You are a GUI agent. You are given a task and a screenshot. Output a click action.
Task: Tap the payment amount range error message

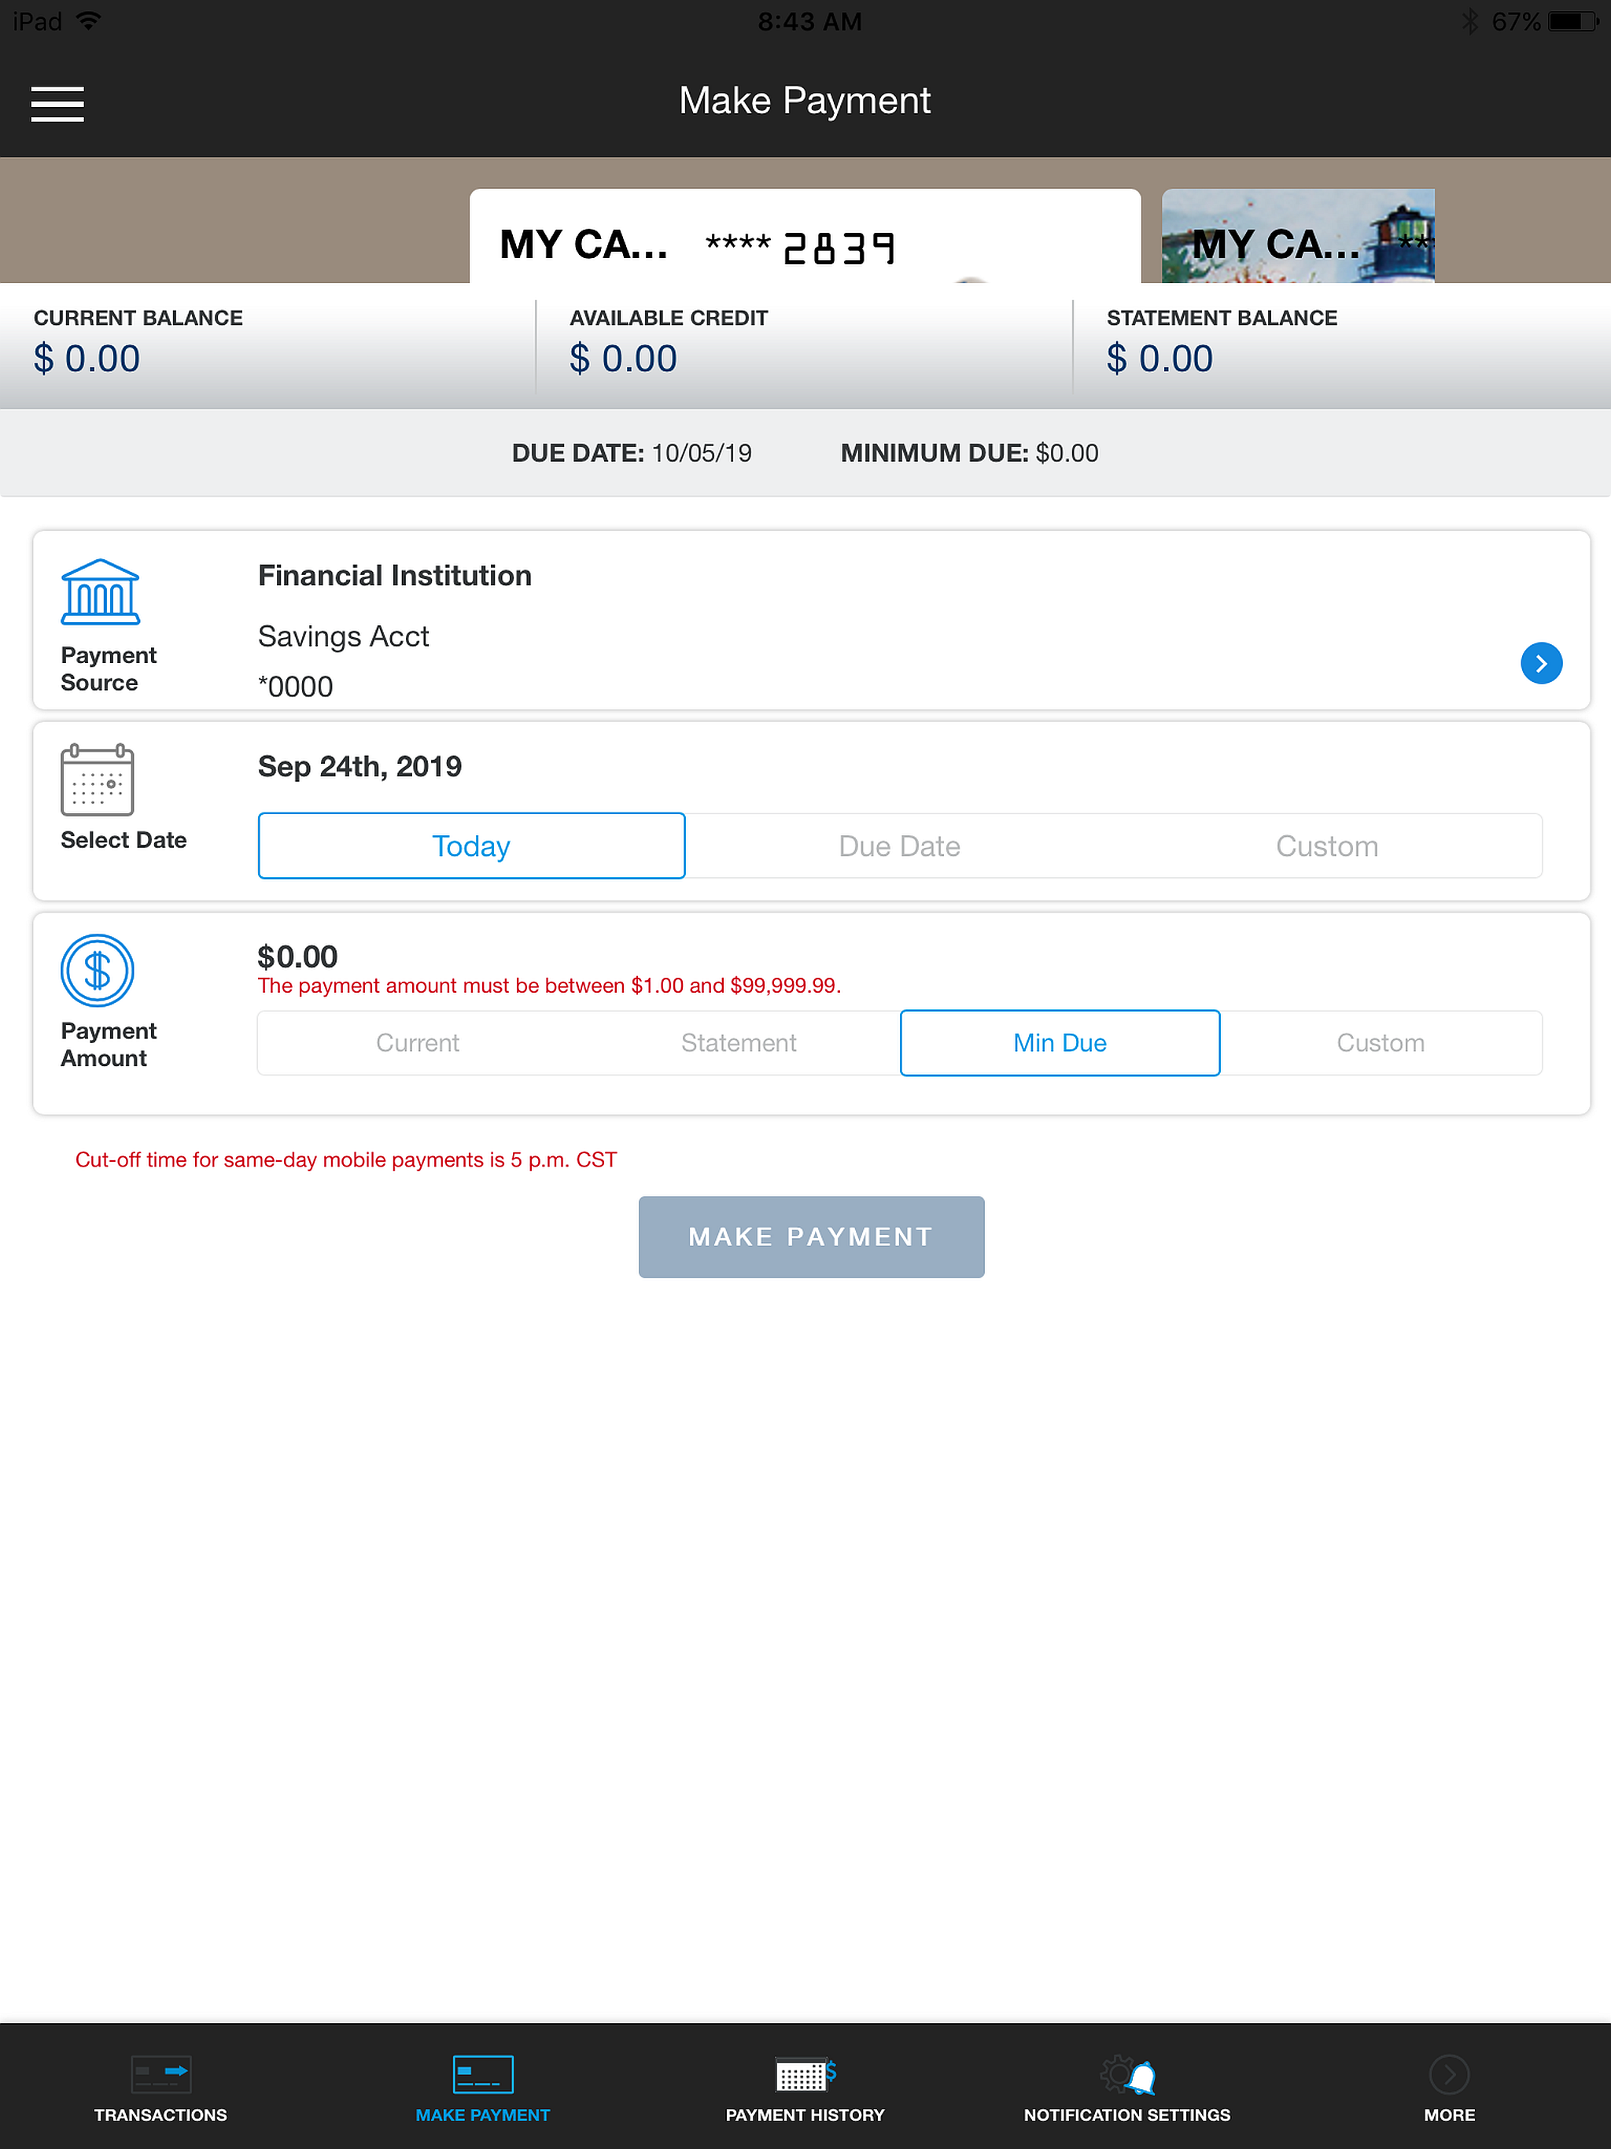tap(549, 986)
